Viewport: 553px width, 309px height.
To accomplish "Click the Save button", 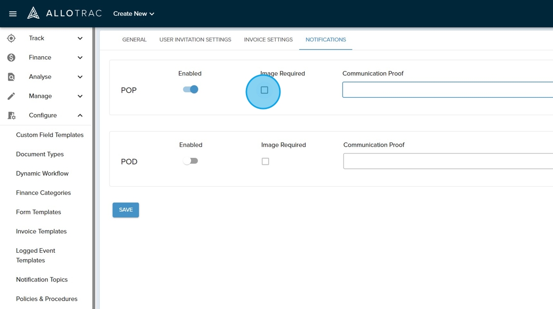I will tap(126, 210).
